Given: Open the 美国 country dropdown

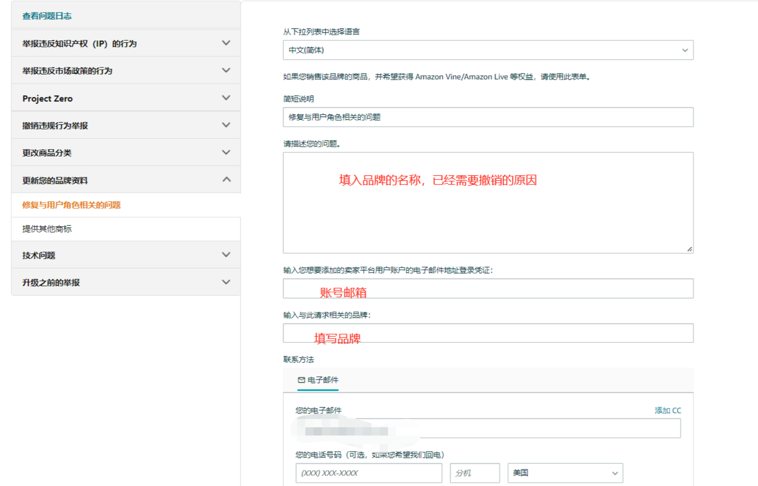Looking at the screenshot, I should (565, 473).
